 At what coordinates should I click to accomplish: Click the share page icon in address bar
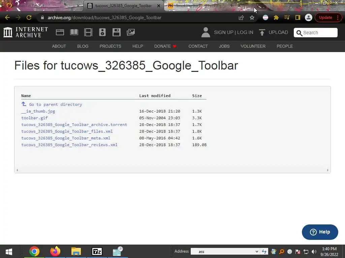click(x=241, y=17)
